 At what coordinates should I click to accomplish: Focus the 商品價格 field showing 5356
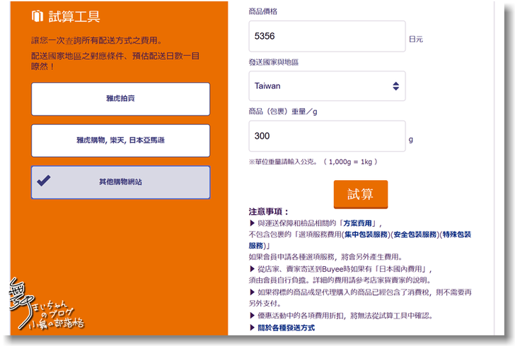coord(327,37)
